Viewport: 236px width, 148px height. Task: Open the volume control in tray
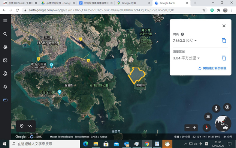pos(196,144)
